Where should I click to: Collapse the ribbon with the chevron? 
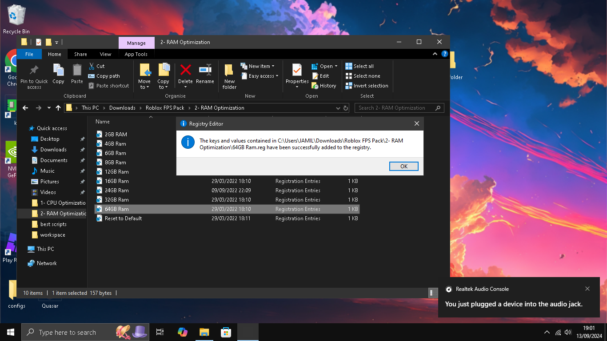(435, 54)
